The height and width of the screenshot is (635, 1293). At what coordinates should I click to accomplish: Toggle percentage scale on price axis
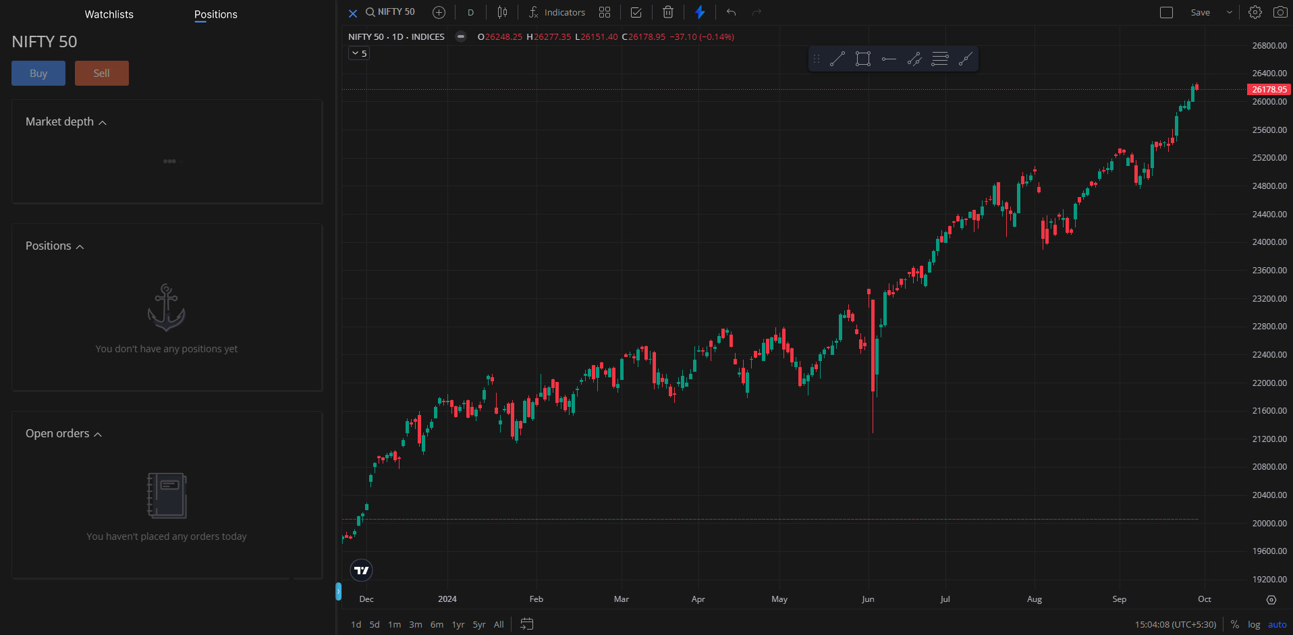(x=1234, y=624)
